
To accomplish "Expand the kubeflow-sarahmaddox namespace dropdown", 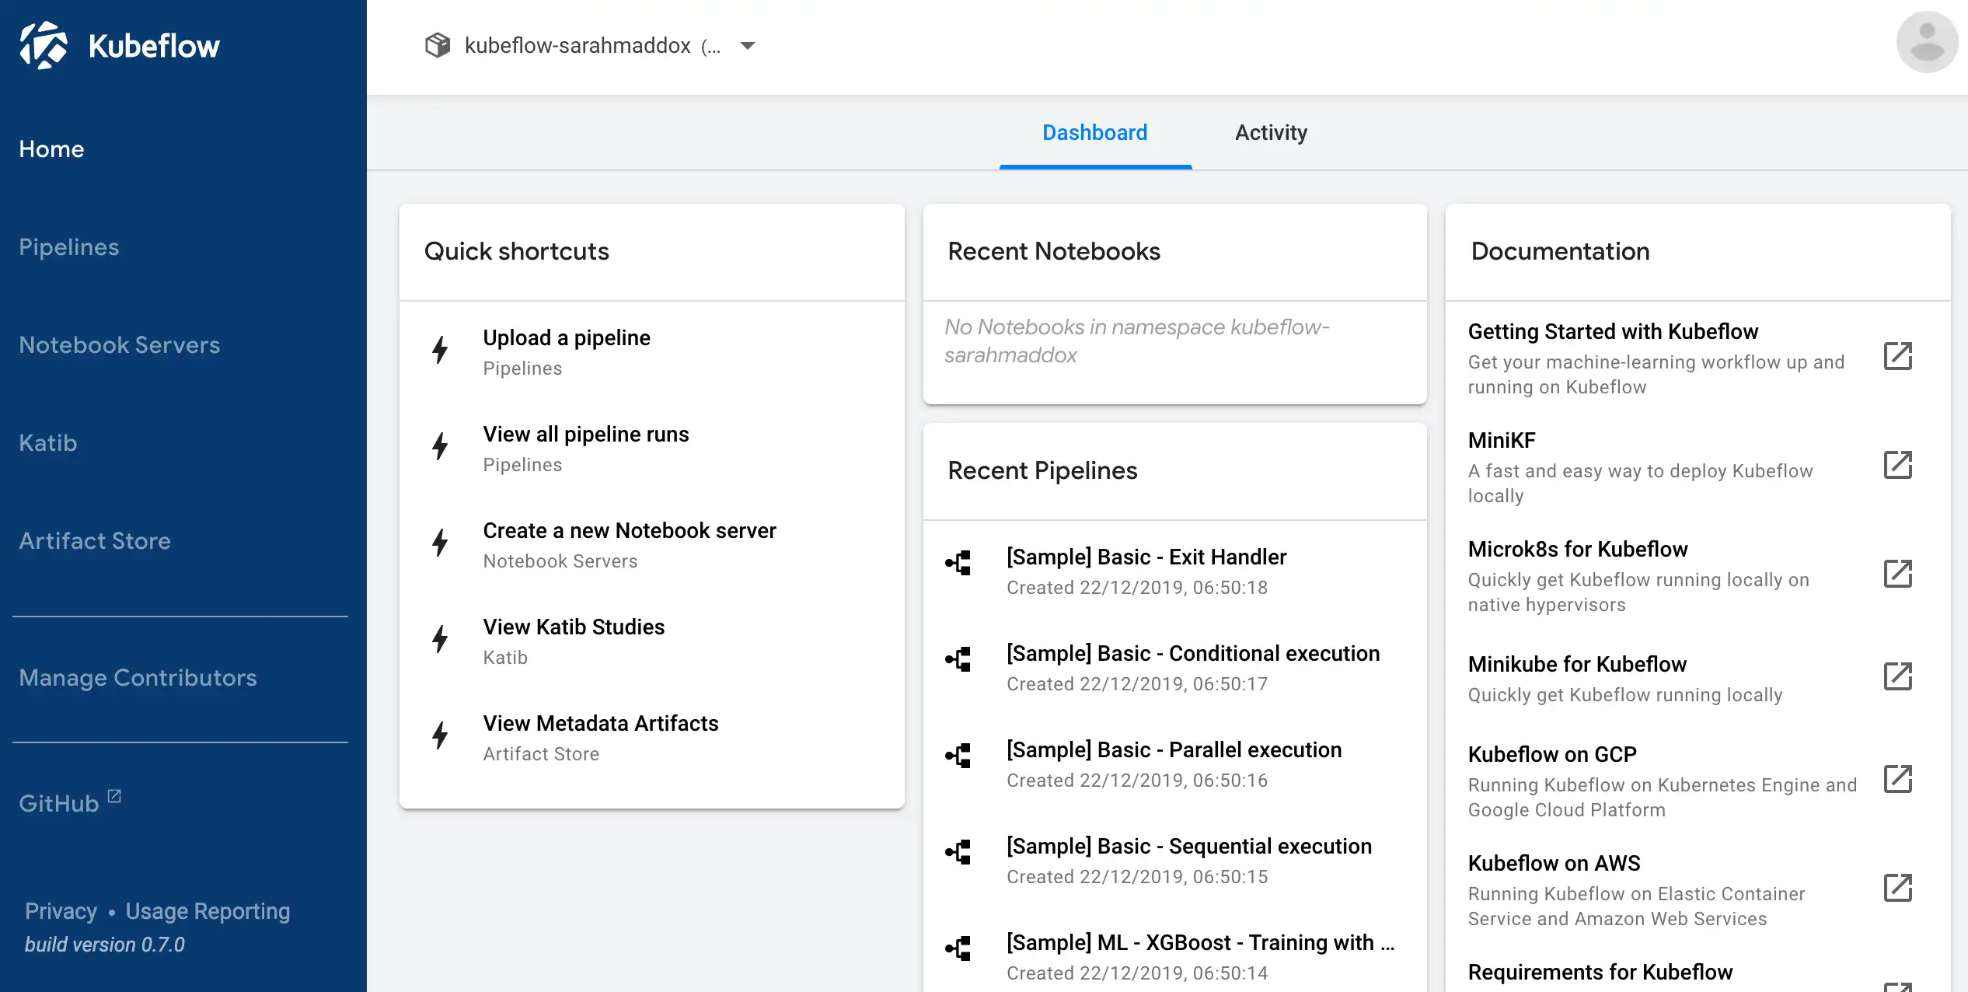I will click(x=746, y=47).
